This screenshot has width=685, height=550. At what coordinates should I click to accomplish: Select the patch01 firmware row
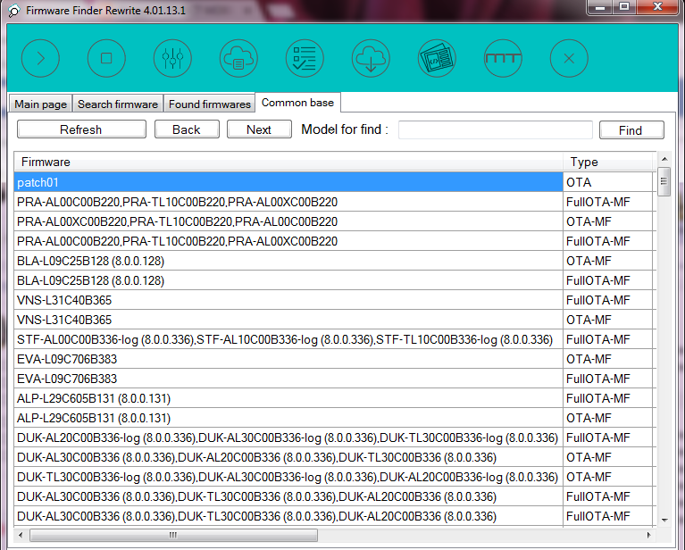288,182
